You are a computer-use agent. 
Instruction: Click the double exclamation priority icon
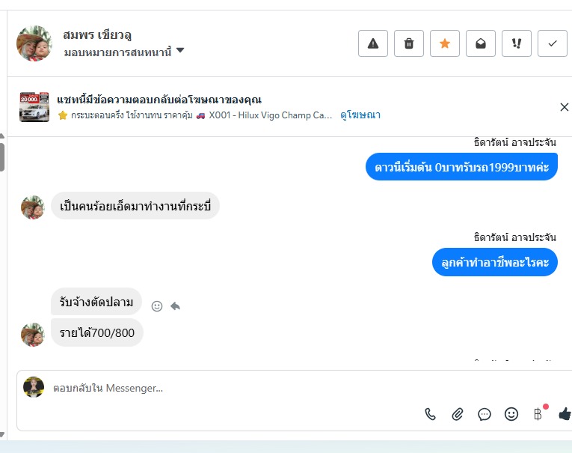517,43
